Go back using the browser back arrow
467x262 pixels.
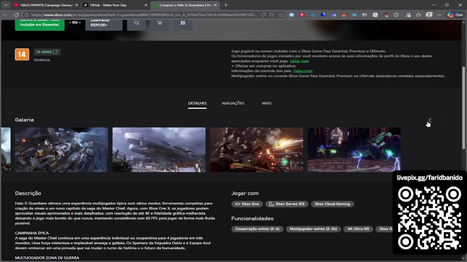[5, 15]
